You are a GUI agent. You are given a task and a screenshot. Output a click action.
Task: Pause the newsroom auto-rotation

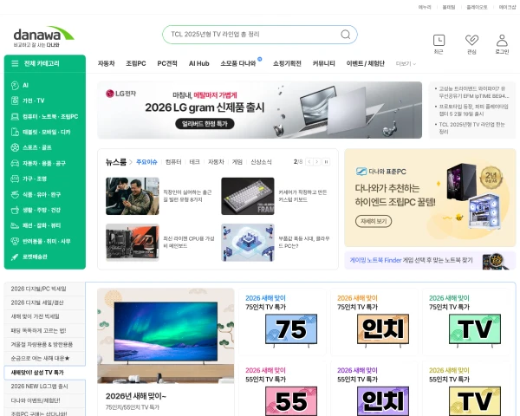326,162
